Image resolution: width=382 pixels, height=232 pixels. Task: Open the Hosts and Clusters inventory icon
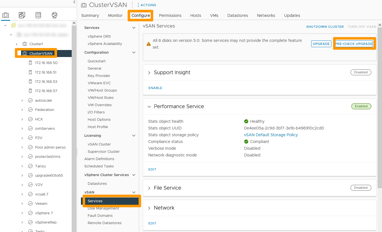click(x=6, y=15)
